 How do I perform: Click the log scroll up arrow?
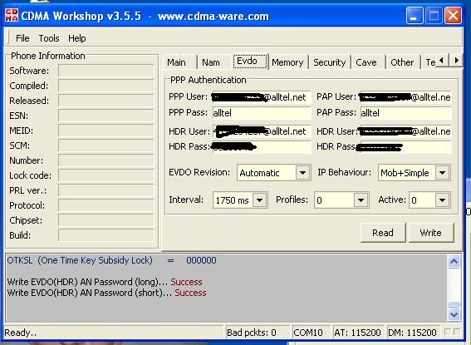tap(454, 262)
